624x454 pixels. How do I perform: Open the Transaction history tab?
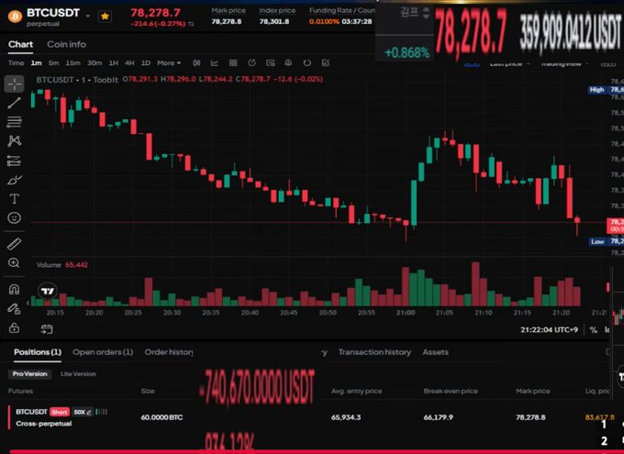[375, 352]
